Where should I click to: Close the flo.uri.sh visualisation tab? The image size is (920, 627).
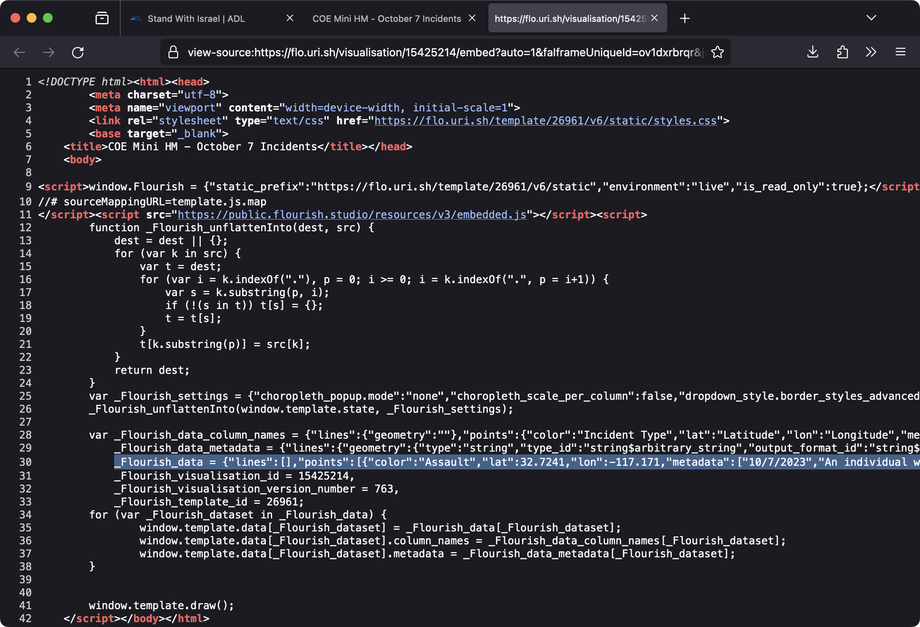click(x=654, y=18)
